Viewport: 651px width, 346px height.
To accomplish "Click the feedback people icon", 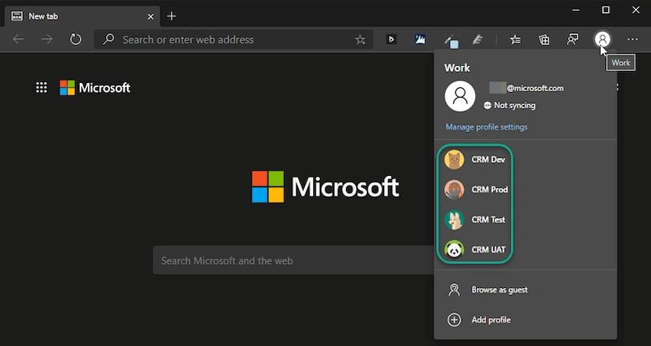I will pyautogui.click(x=573, y=39).
